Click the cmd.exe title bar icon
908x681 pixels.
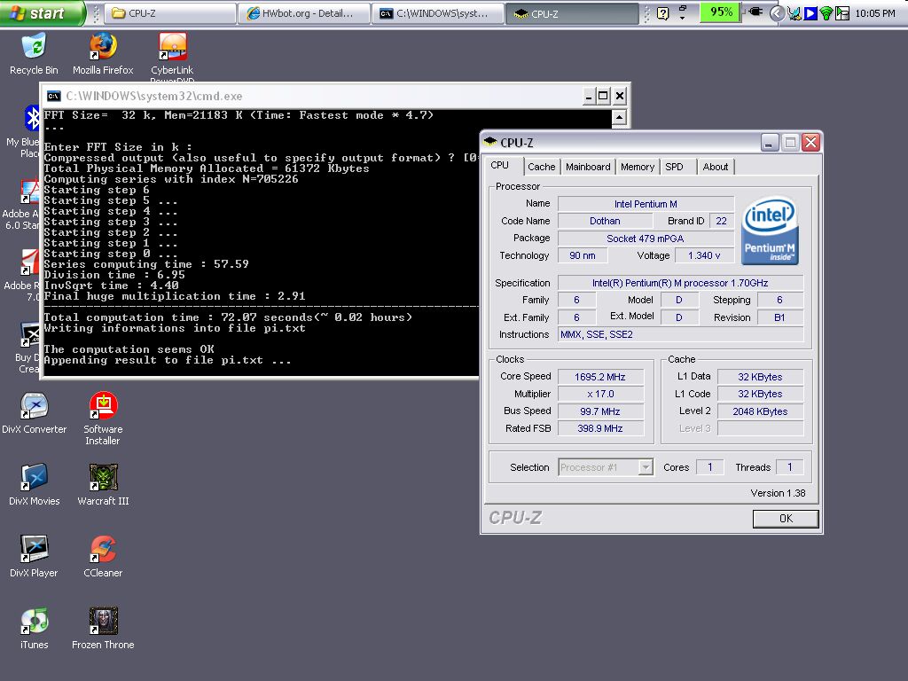[x=54, y=96]
